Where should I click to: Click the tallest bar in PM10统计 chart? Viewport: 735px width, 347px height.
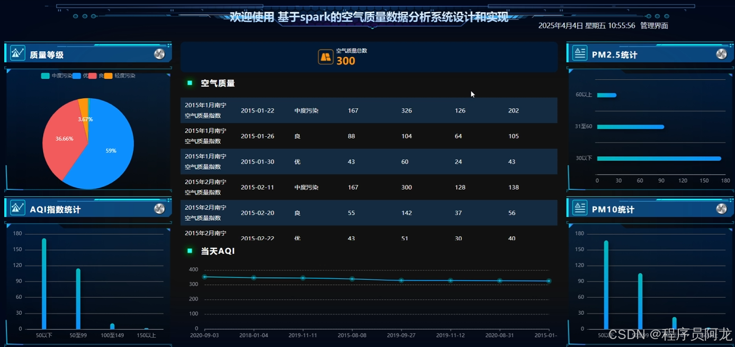click(606, 285)
